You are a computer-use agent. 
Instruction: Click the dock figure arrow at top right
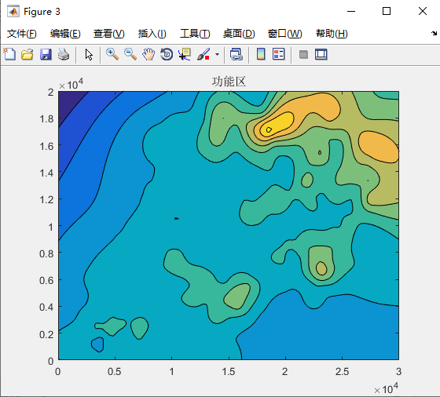point(434,33)
